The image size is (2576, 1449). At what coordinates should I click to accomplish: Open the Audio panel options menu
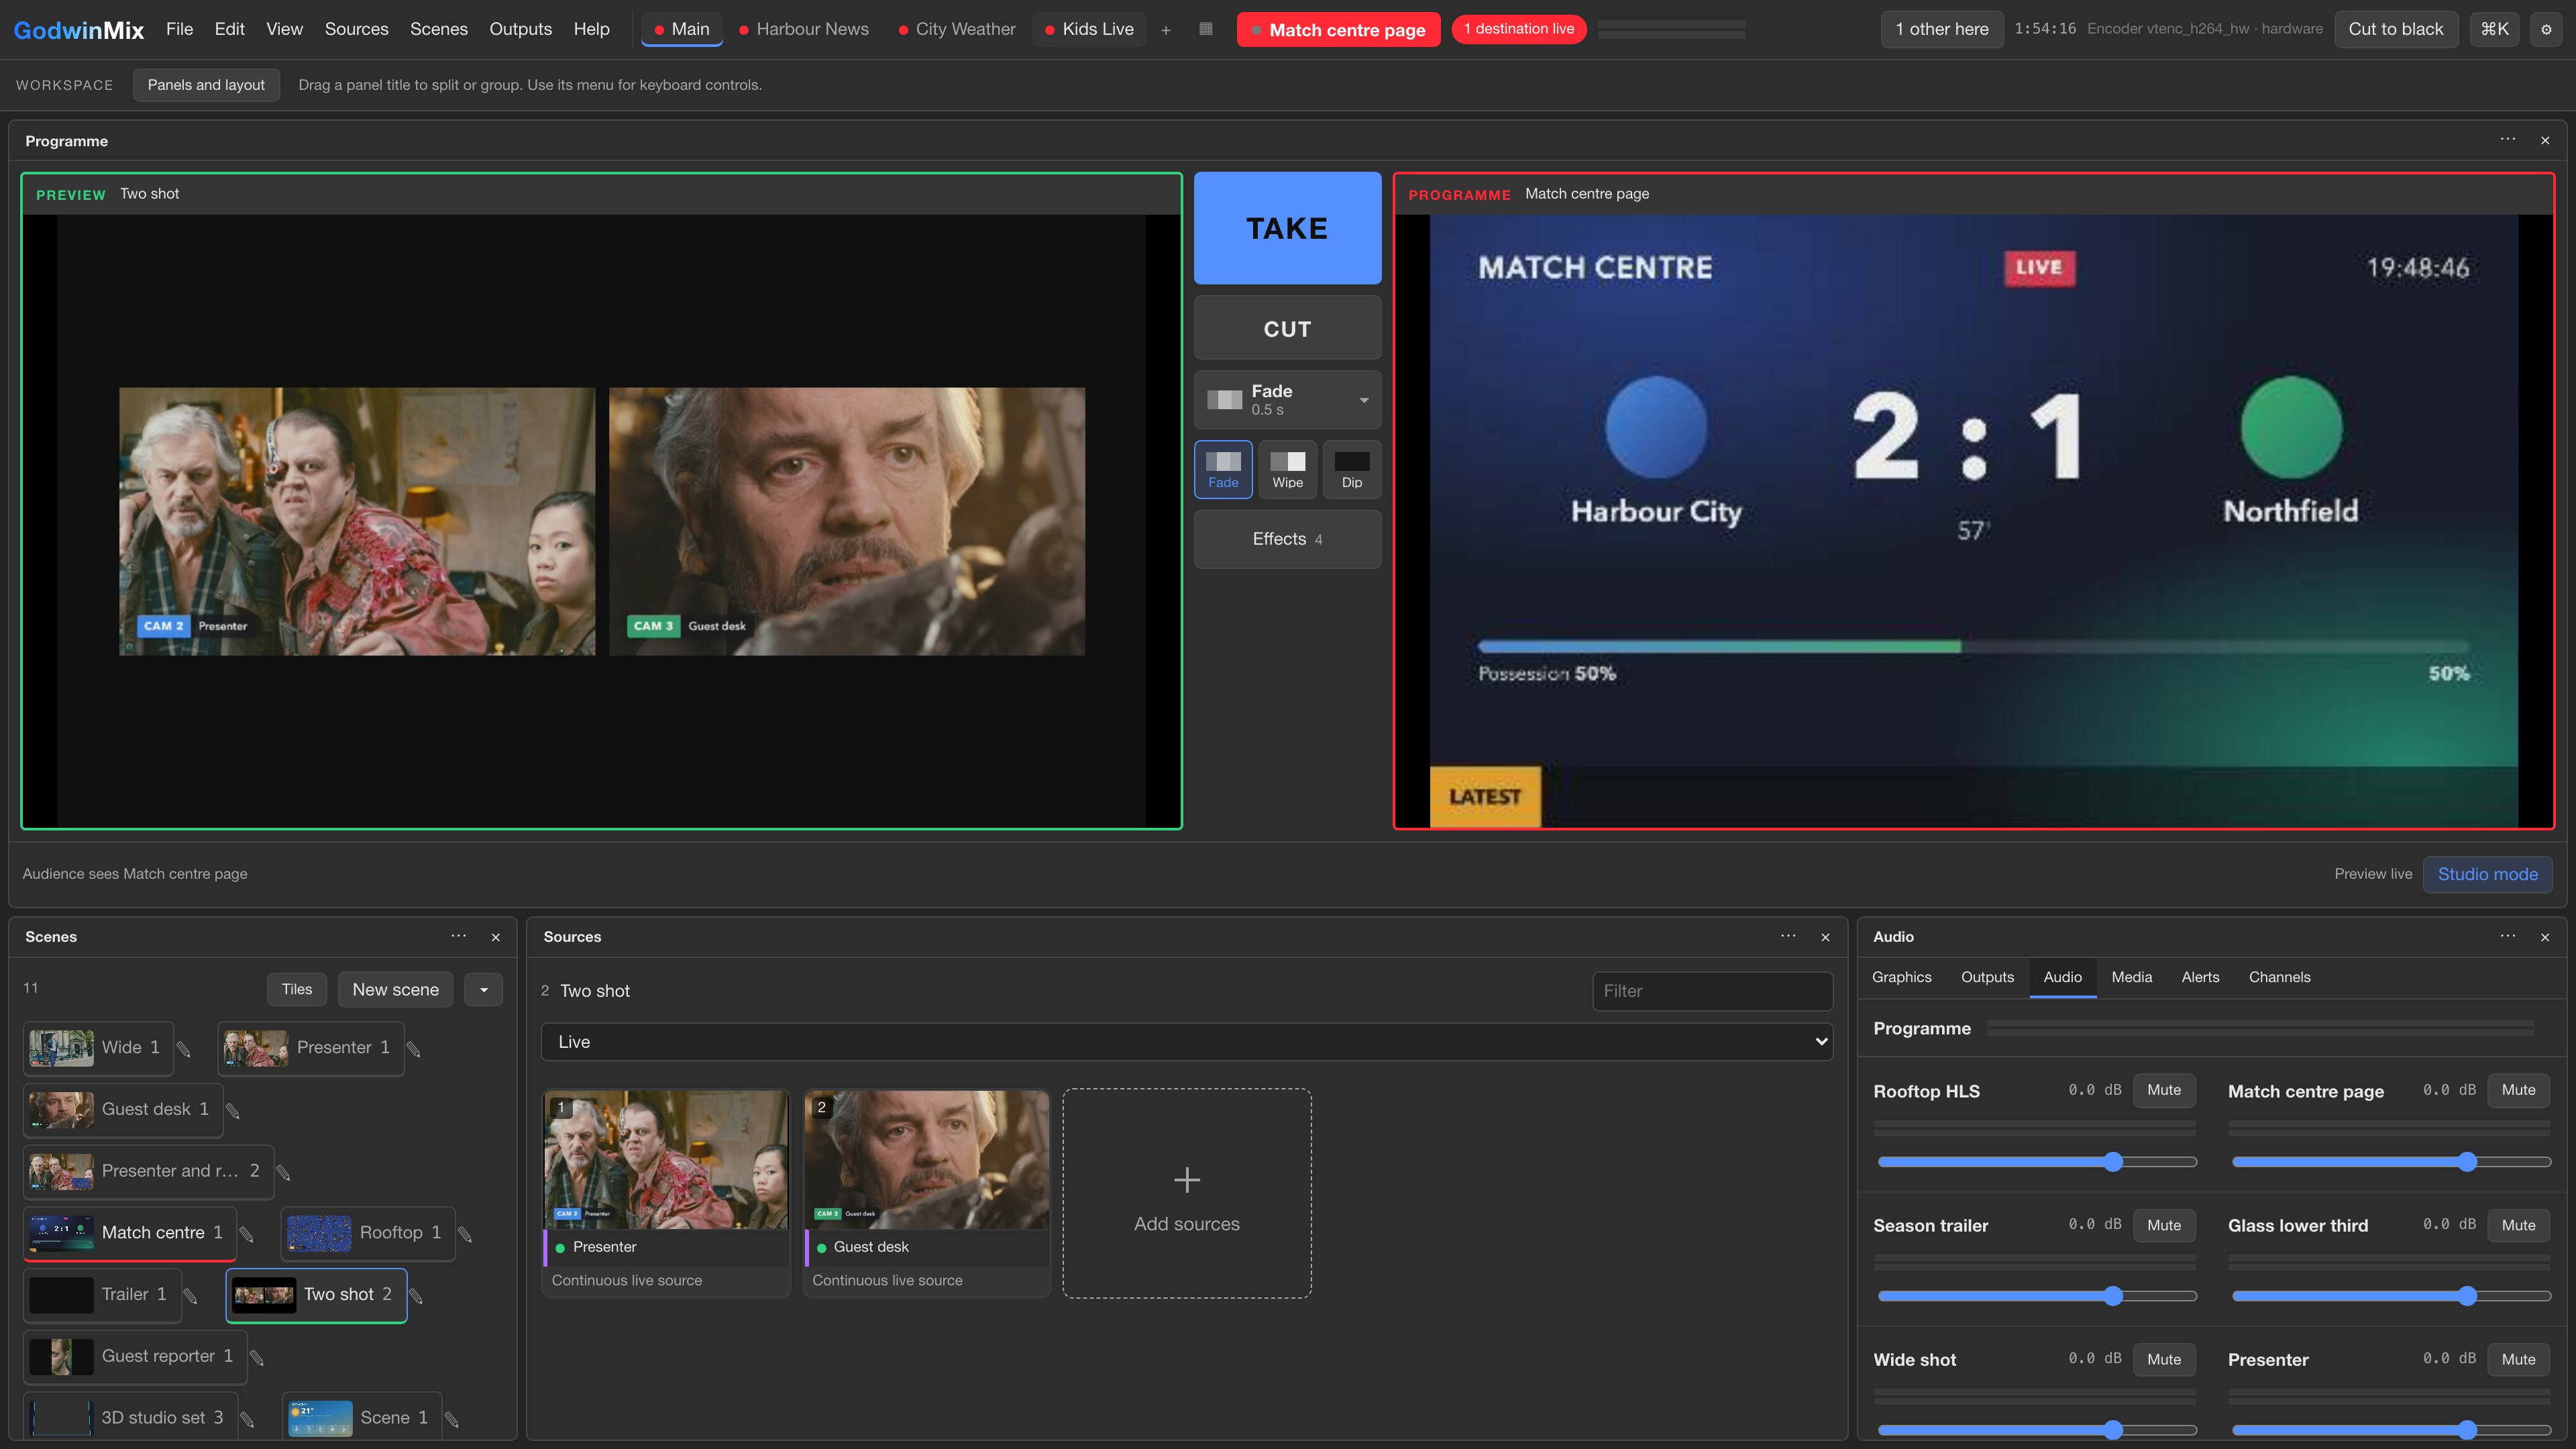[2508, 936]
